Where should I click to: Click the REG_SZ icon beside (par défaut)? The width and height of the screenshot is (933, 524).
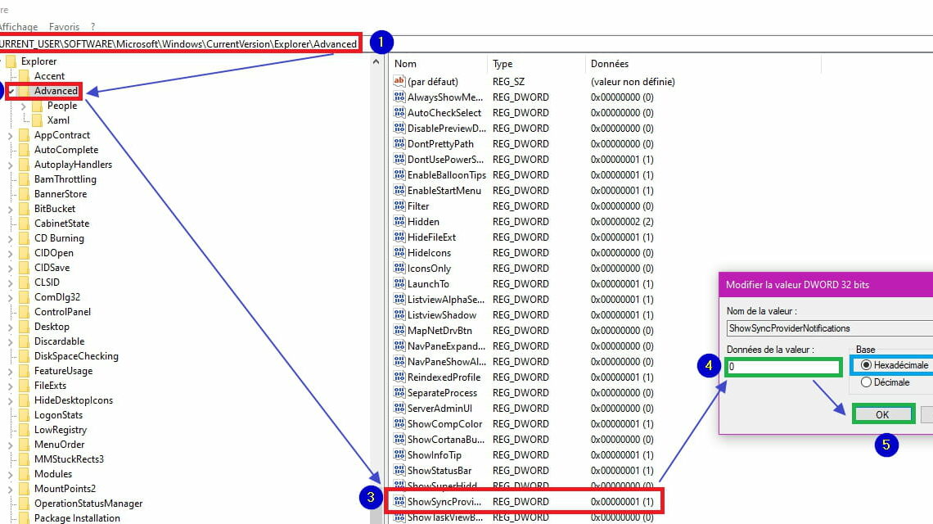point(399,81)
